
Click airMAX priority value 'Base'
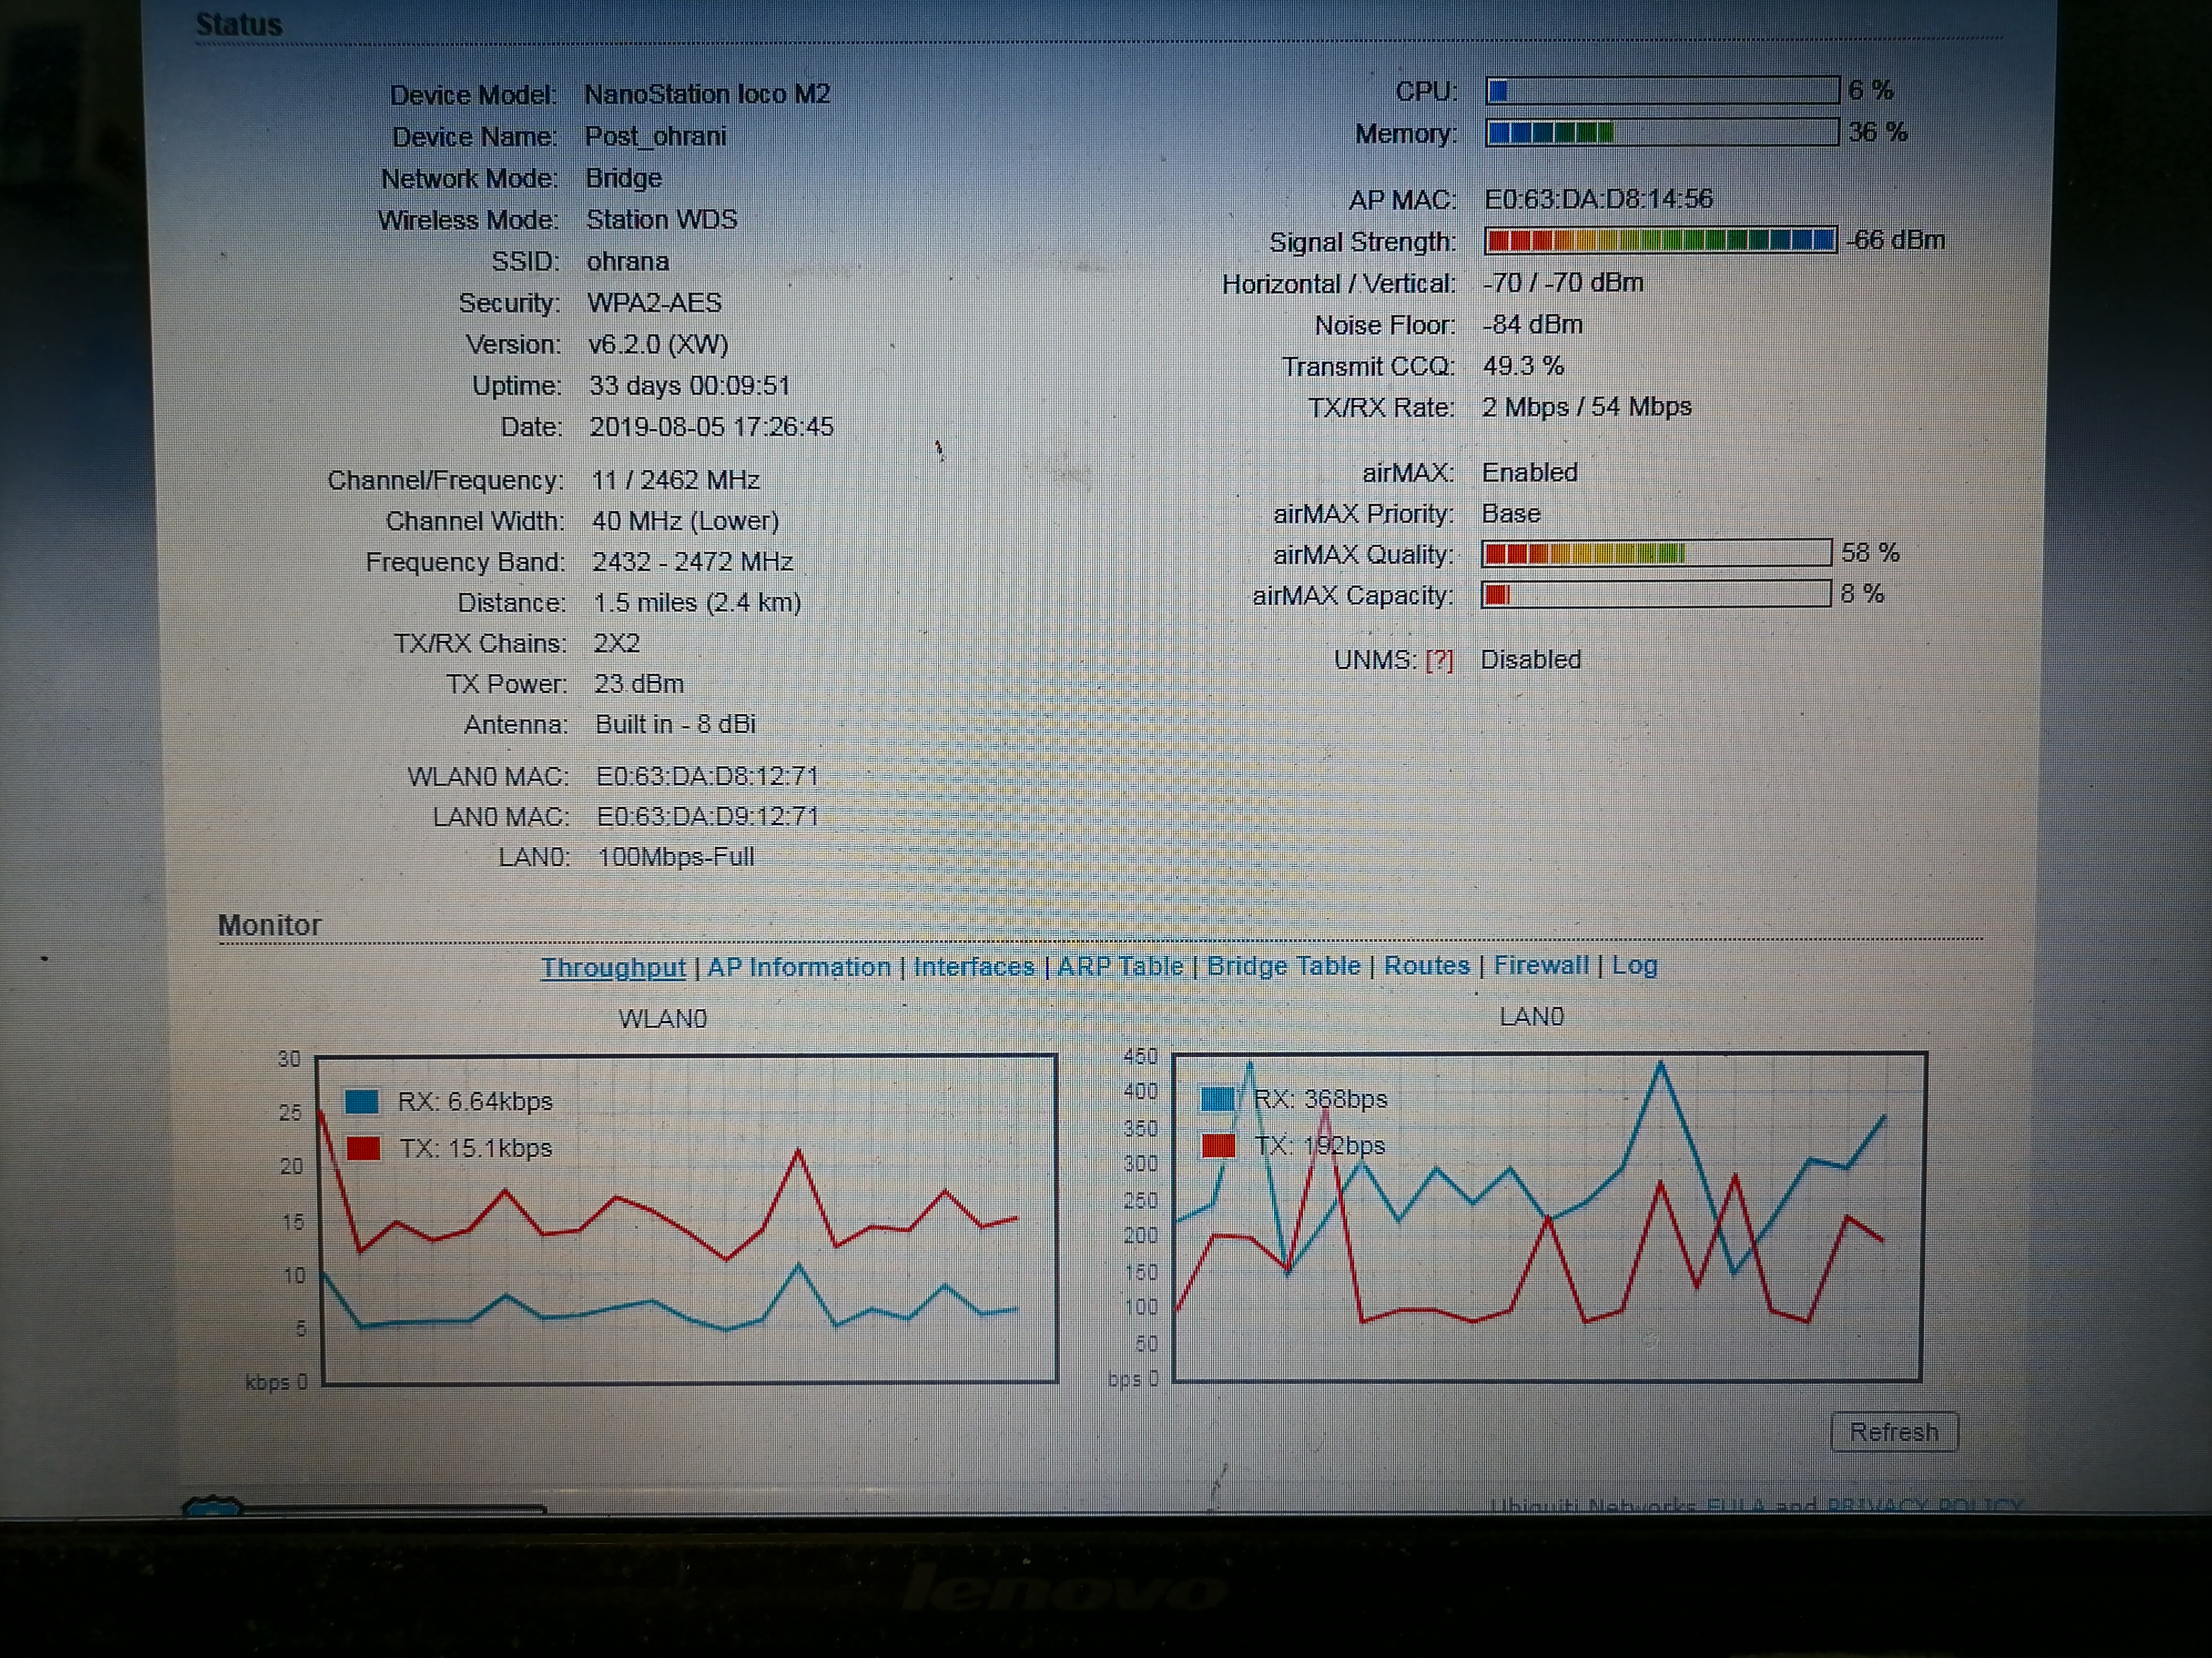tap(1511, 513)
